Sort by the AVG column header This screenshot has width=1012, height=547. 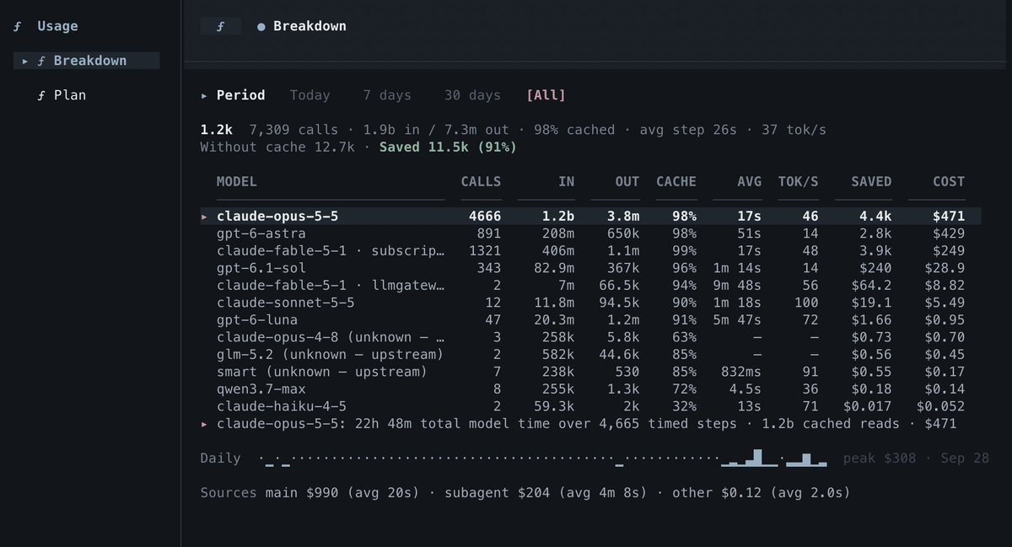tap(749, 181)
